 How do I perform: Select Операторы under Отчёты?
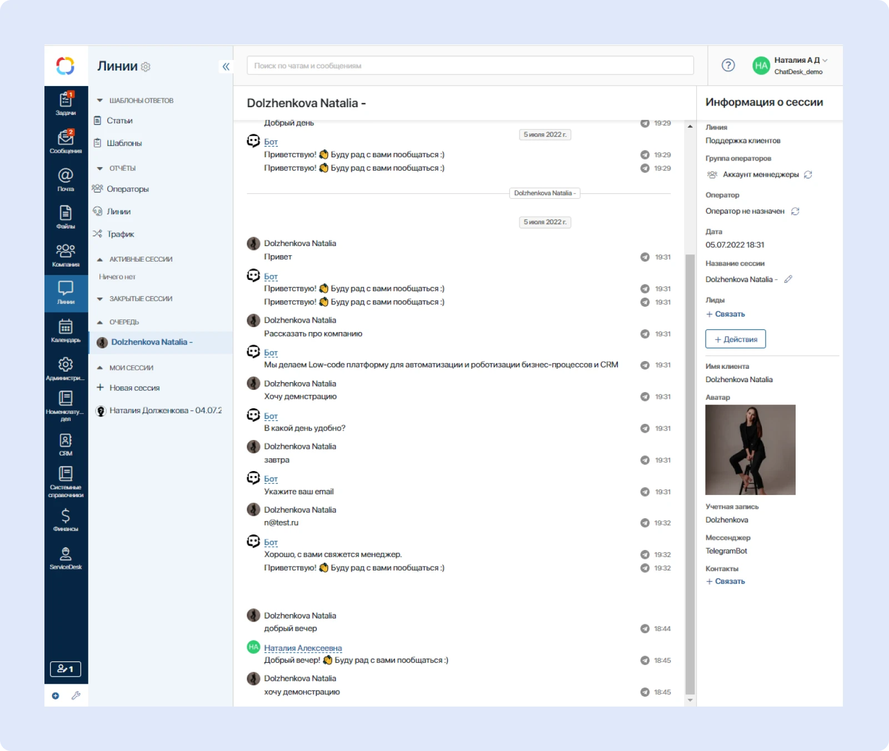(x=127, y=189)
